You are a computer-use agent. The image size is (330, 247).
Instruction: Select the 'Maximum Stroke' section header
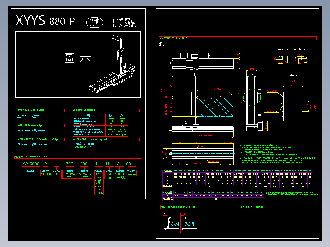(41, 110)
